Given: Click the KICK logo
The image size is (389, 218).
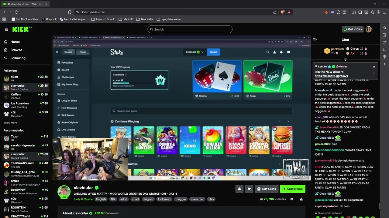Looking at the screenshot, I should click(x=22, y=29).
